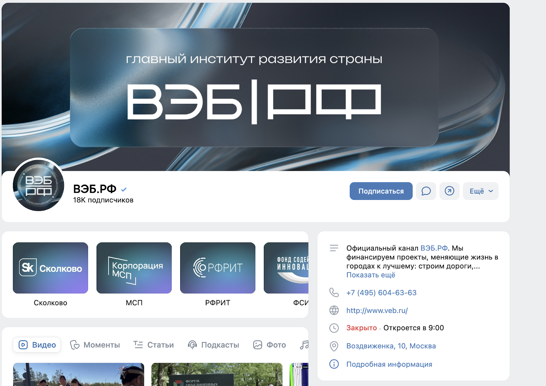
Task: Open the Фото tab
Action: (270, 345)
